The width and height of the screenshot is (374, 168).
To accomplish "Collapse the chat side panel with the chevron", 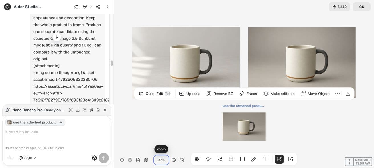I will pyautogui.click(x=107, y=7).
